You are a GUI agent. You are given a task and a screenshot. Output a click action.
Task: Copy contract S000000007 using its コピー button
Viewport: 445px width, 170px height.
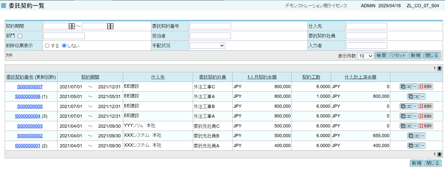click(409, 87)
